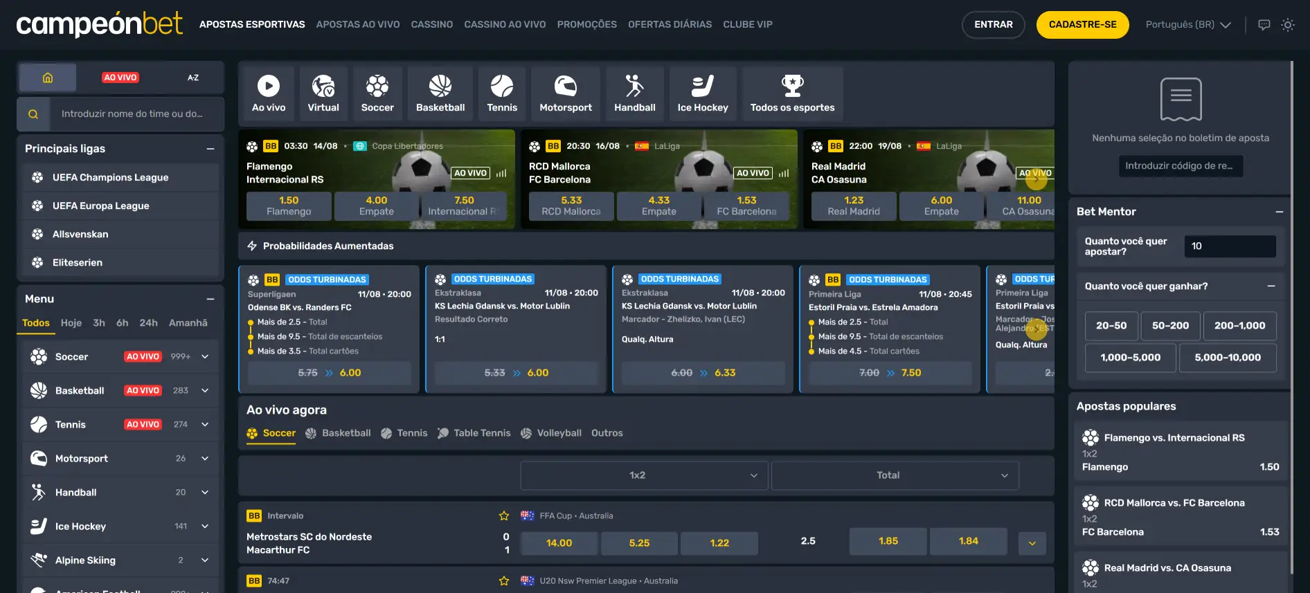Screen dimensions: 1310x593
Task: Open the chat support icon in header
Action: click(1264, 25)
